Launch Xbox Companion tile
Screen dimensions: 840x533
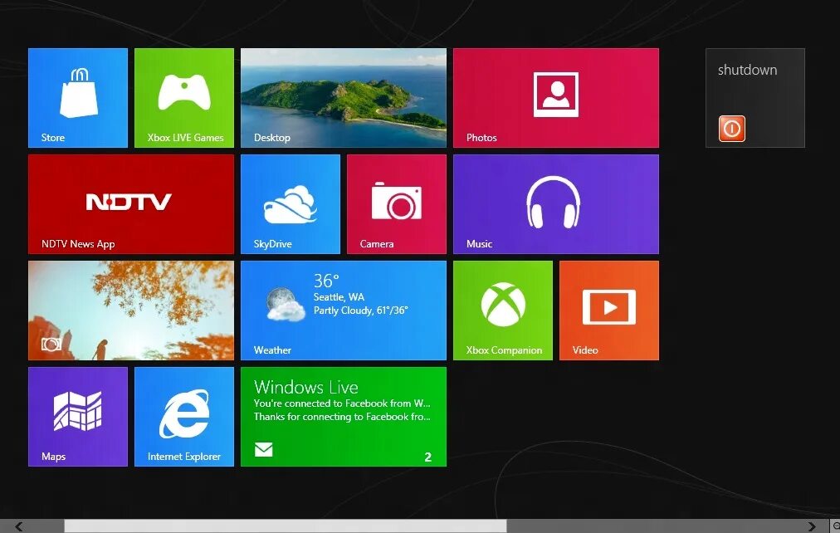[x=502, y=311]
